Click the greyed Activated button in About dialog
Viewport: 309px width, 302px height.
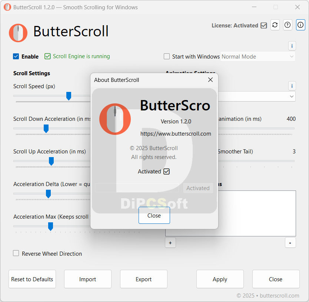(x=198, y=188)
